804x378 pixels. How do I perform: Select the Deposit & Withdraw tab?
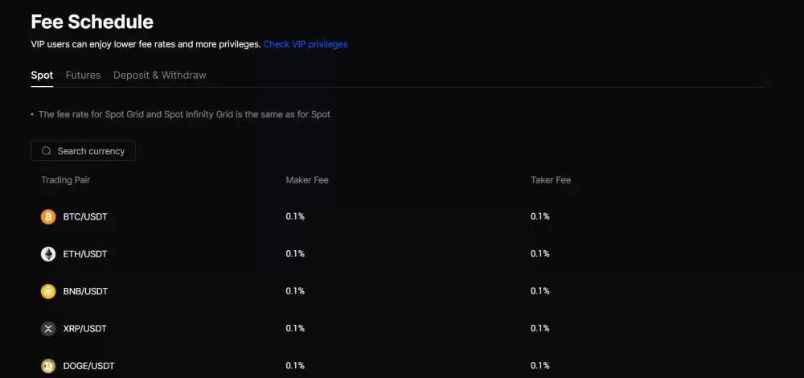tap(159, 76)
